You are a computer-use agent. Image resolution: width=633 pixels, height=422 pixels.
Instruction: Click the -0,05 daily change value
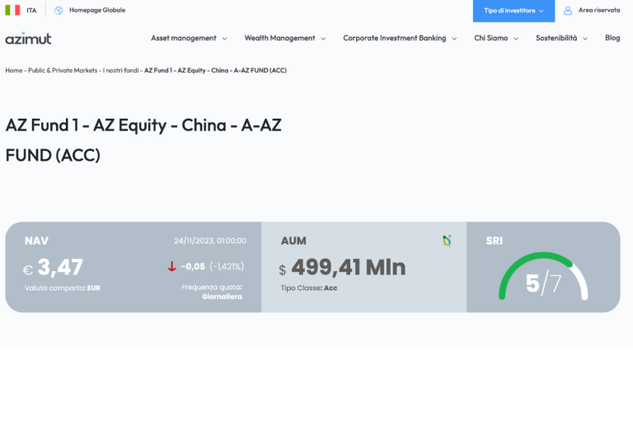tap(193, 266)
